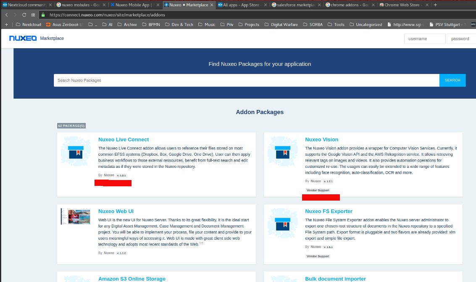Viewport: 476px width, 282px height.
Task: Open the Music bookmark folder
Action: pyautogui.click(x=207, y=25)
